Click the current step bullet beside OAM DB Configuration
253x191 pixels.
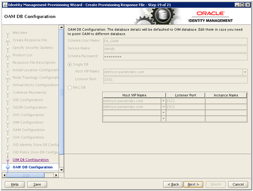click(8, 167)
